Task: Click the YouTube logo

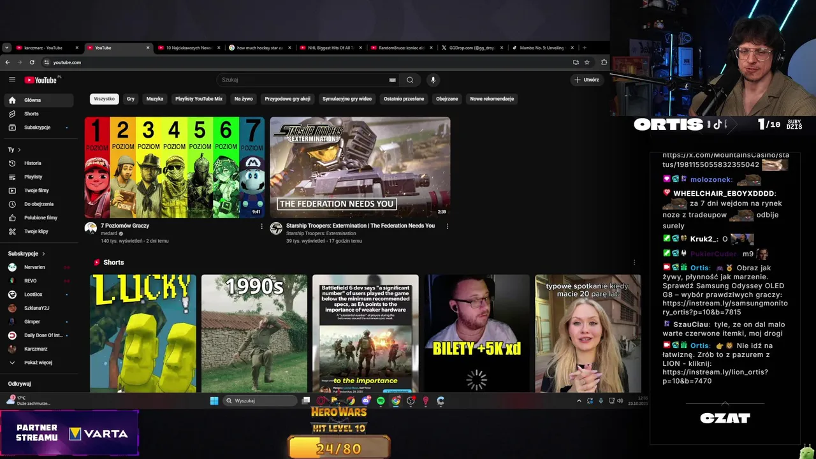Action: 41,80
